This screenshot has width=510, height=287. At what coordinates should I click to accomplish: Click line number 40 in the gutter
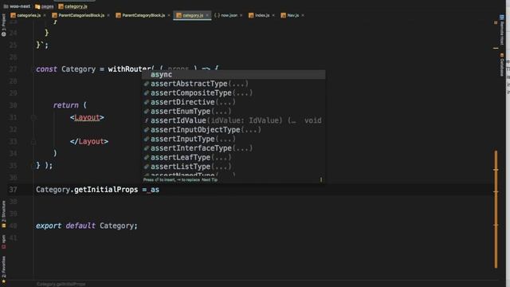(13, 226)
